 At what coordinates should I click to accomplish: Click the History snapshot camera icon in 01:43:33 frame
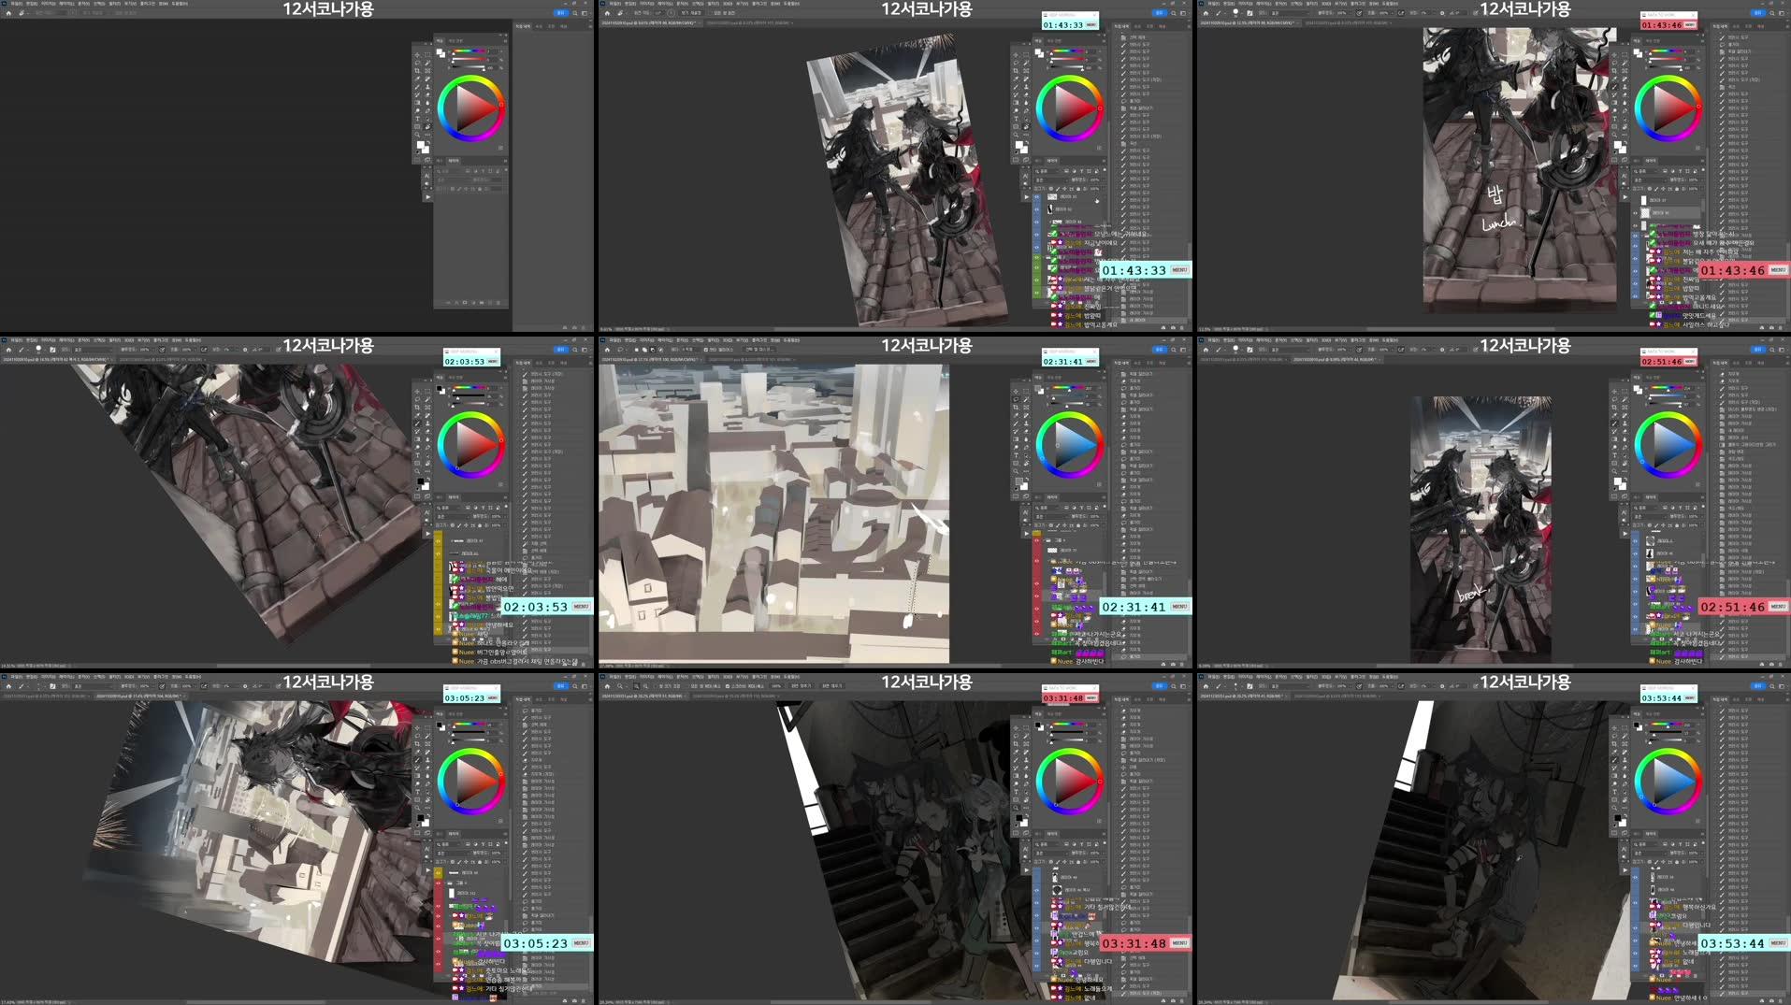point(1173,327)
